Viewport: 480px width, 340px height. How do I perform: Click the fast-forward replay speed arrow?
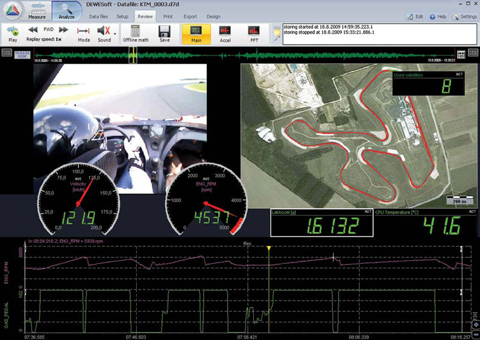63,29
